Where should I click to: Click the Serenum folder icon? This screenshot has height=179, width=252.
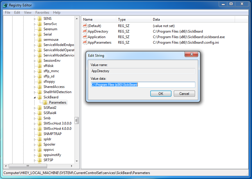click(40, 29)
